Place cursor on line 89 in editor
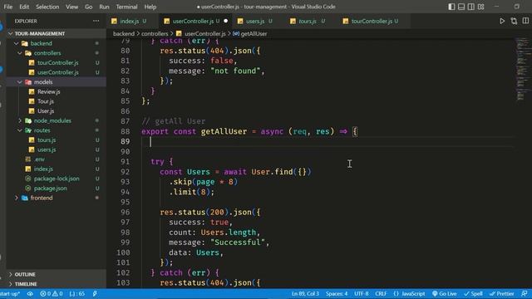The width and height of the screenshot is (532, 299). point(328,142)
